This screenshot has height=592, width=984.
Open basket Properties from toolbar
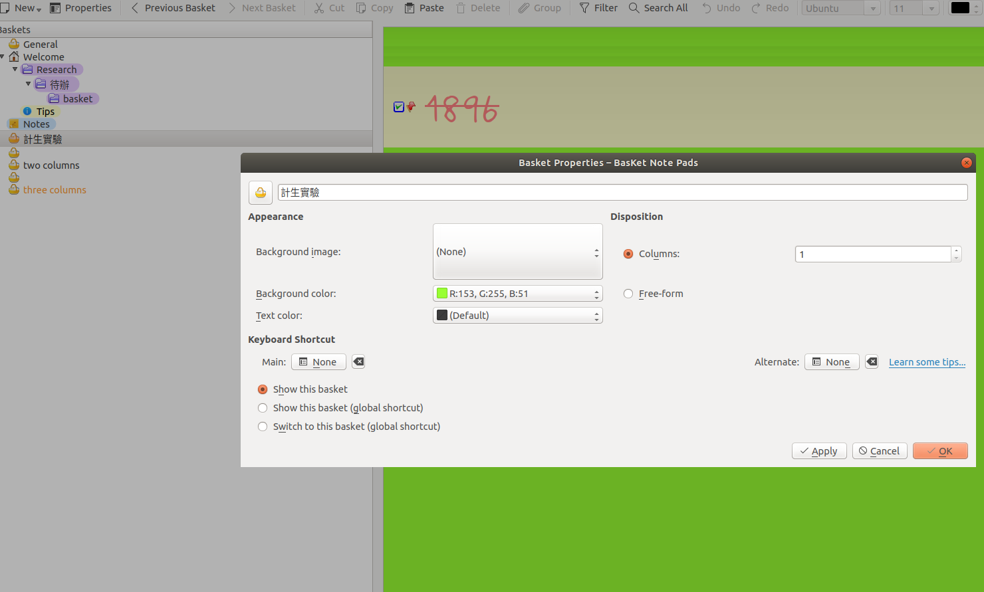click(x=81, y=8)
